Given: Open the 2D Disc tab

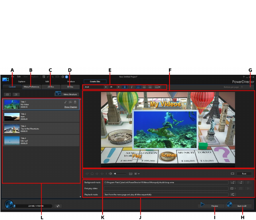Looking at the screenshot, I should (51, 87).
